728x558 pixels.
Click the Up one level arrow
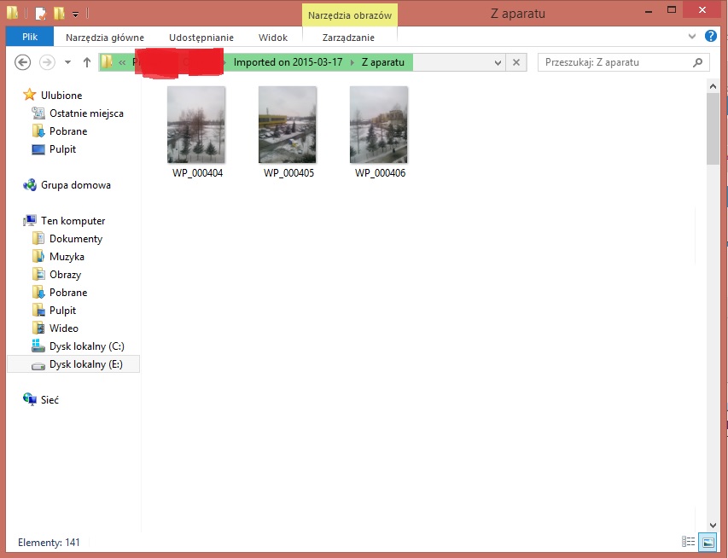click(x=86, y=62)
